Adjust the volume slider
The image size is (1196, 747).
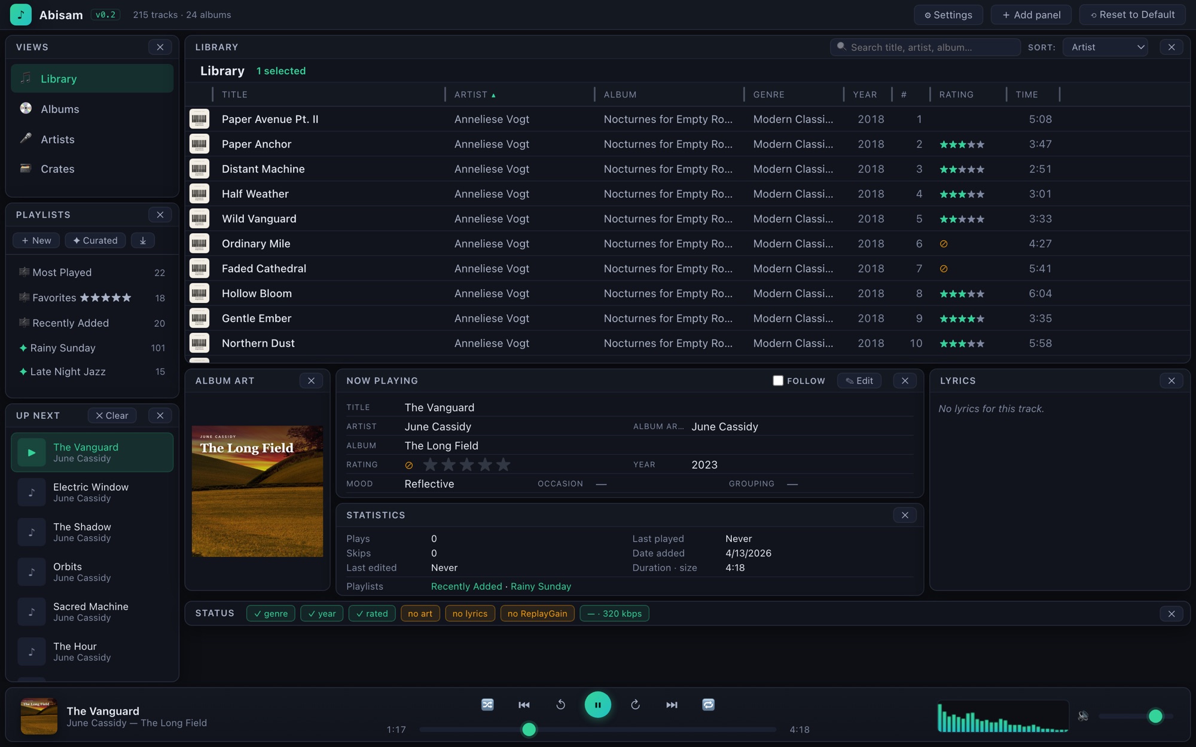click(1136, 716)
